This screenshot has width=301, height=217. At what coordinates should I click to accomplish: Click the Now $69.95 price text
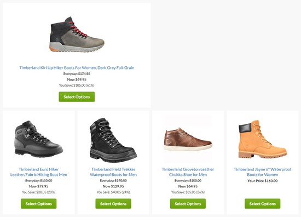click(77, 79)
